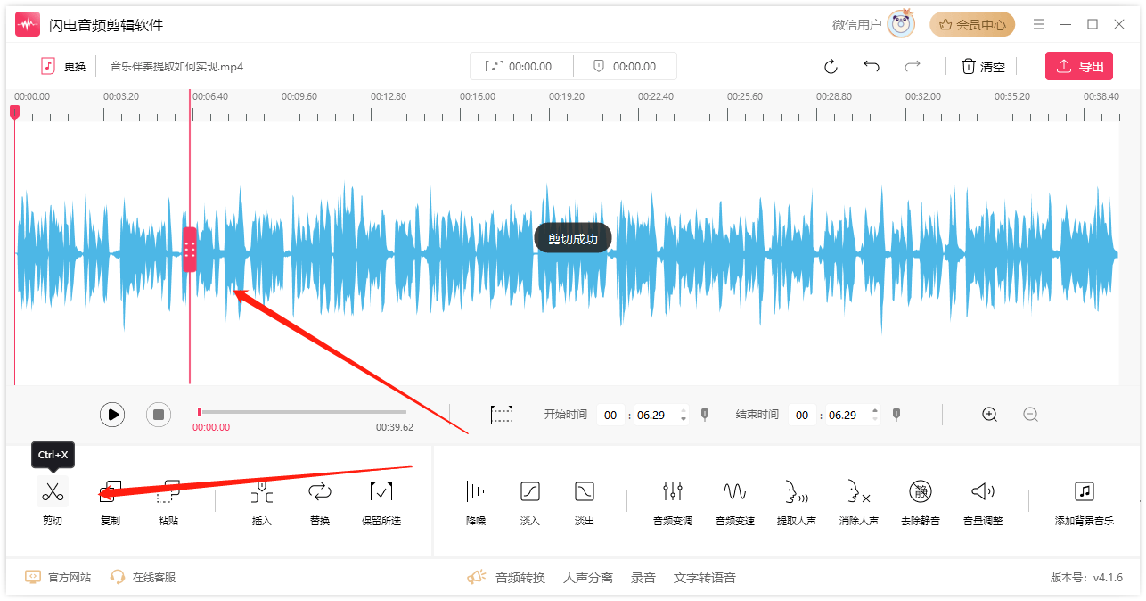Open the hamburger main menu
Image resolution: width=1146 pixels, height=601 pixels.
(x=1039, y=24)
